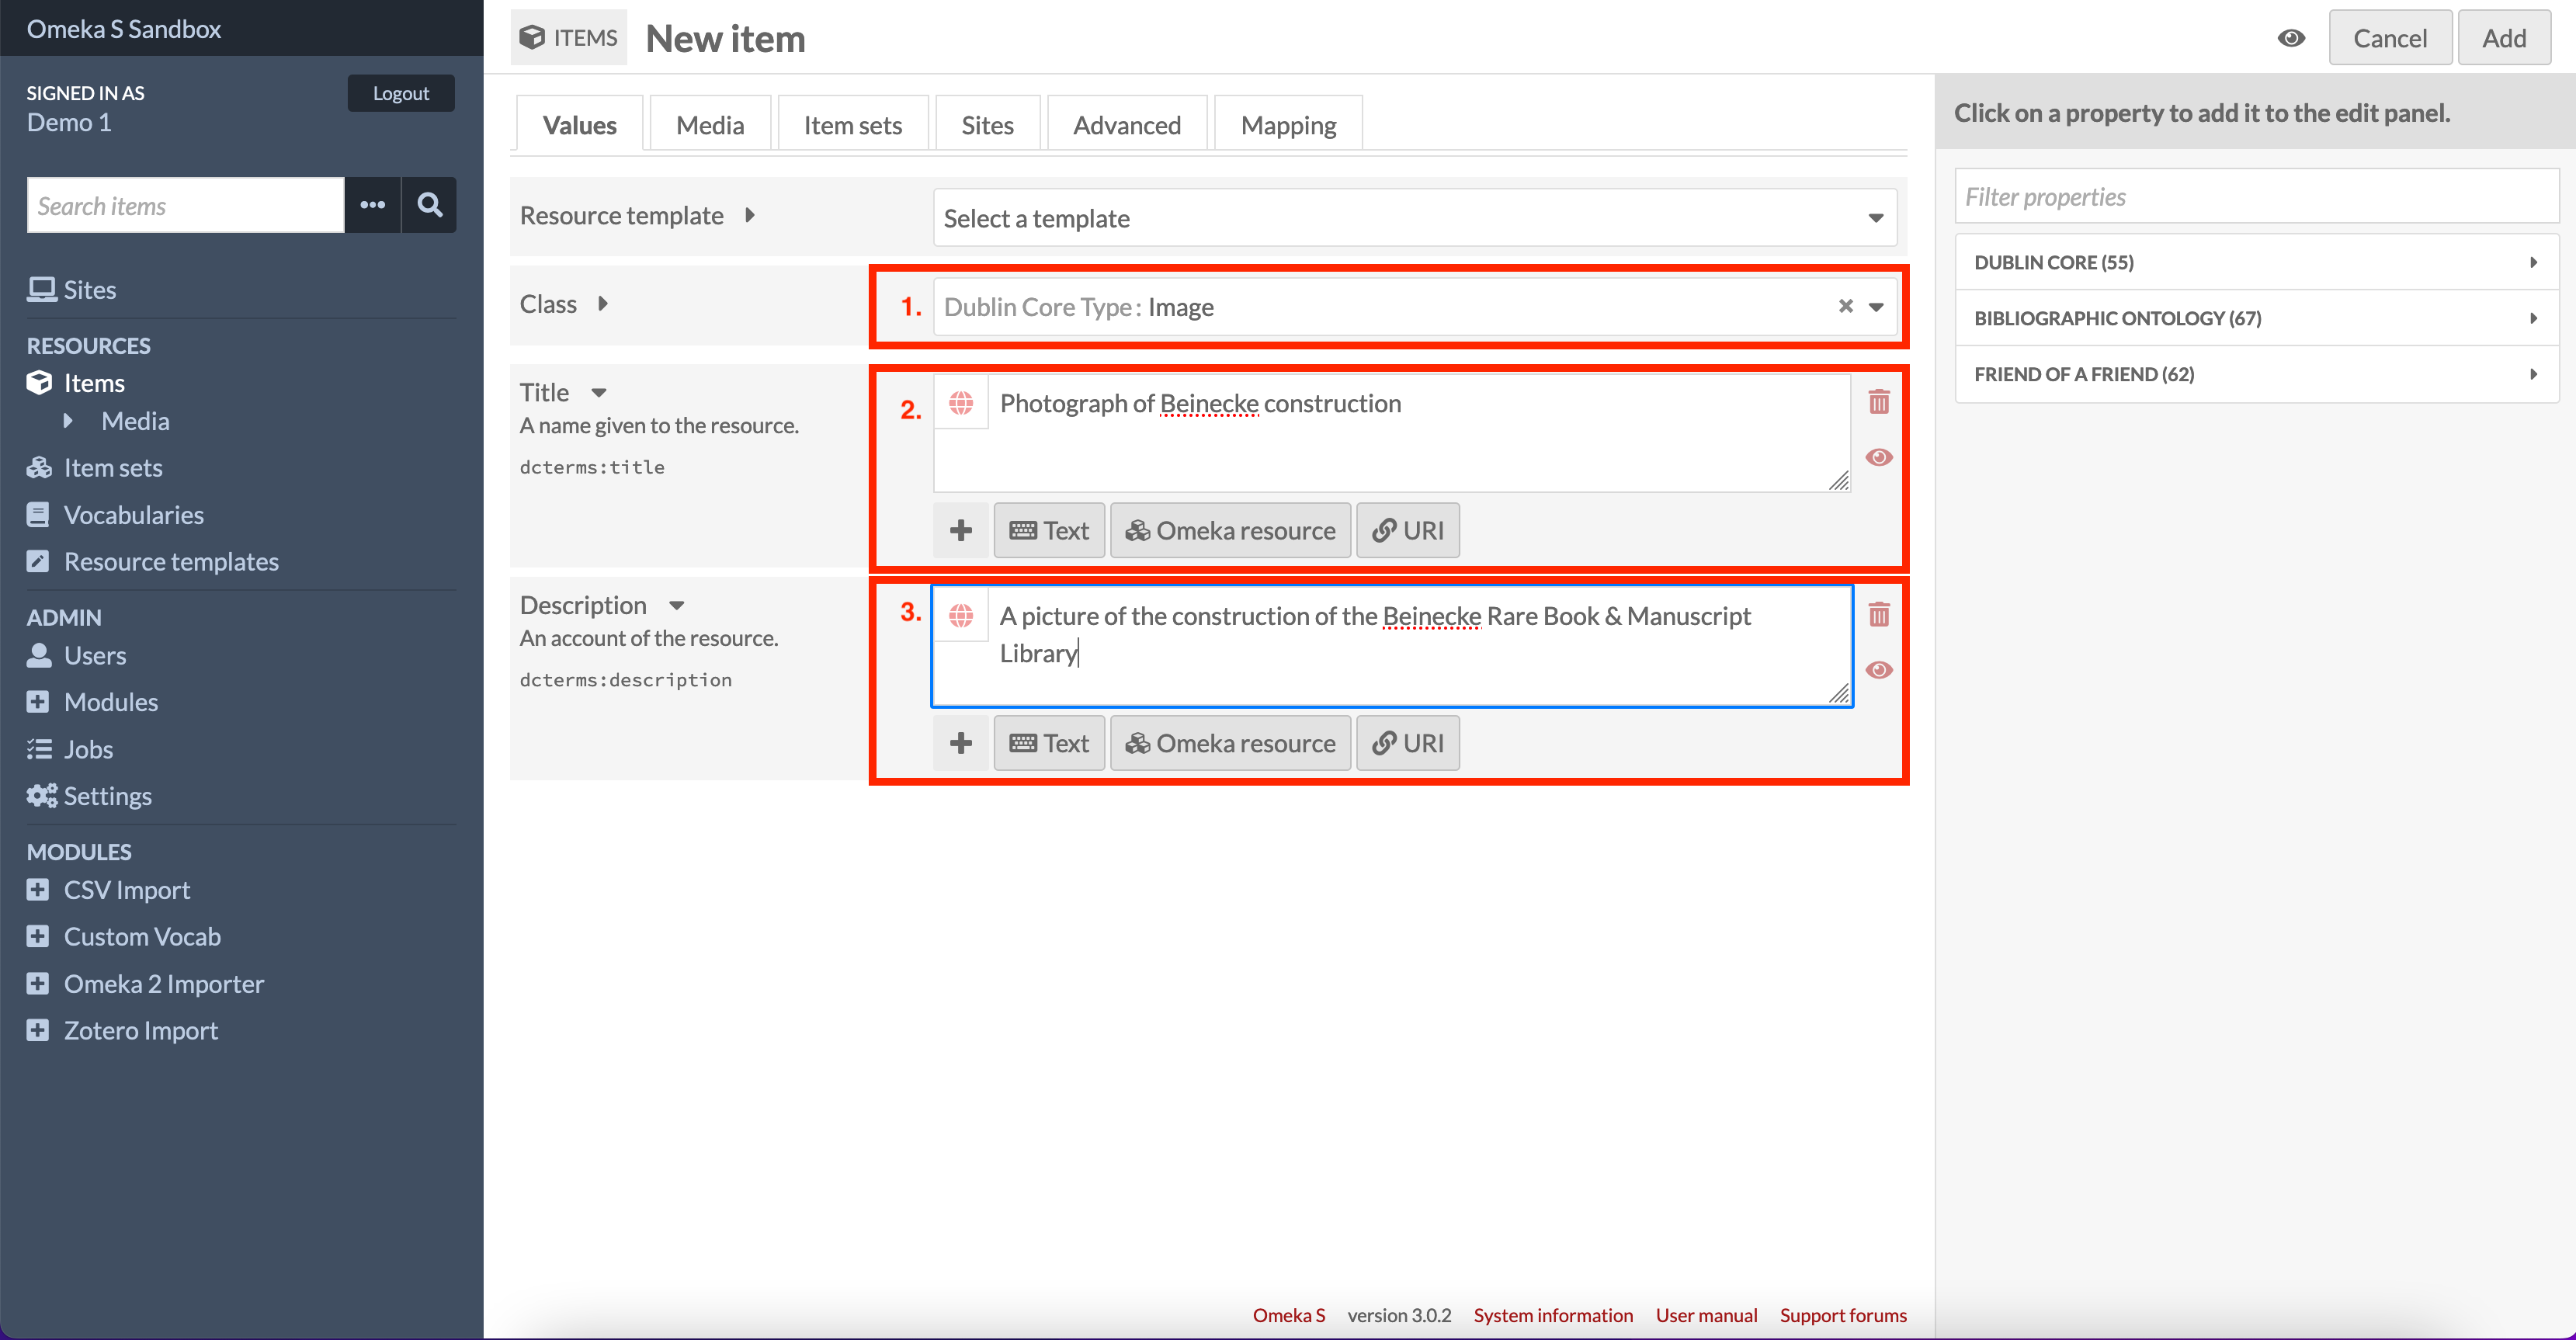This screenshot has height=1340, width=2576.
Task: Switch to the Media tab
Action: [x=710, y=125]
